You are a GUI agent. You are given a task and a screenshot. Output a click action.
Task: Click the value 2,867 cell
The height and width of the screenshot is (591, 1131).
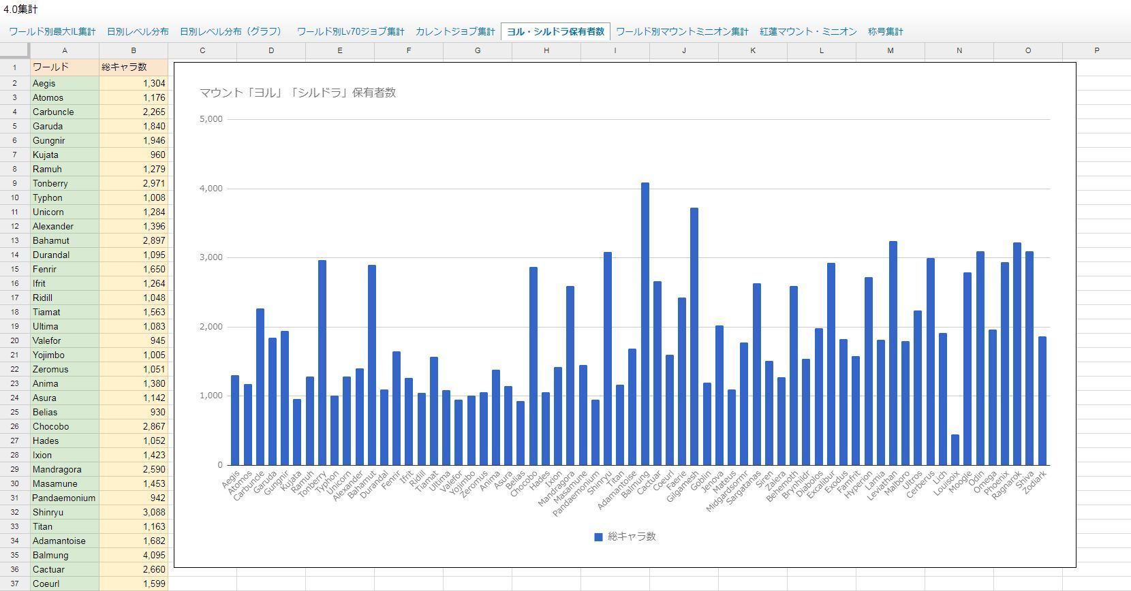(134, 426)
